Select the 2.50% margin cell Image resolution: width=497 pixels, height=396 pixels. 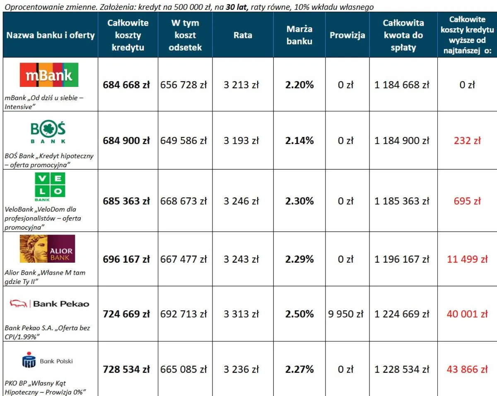pyautogui.click(x=299, y=314)
